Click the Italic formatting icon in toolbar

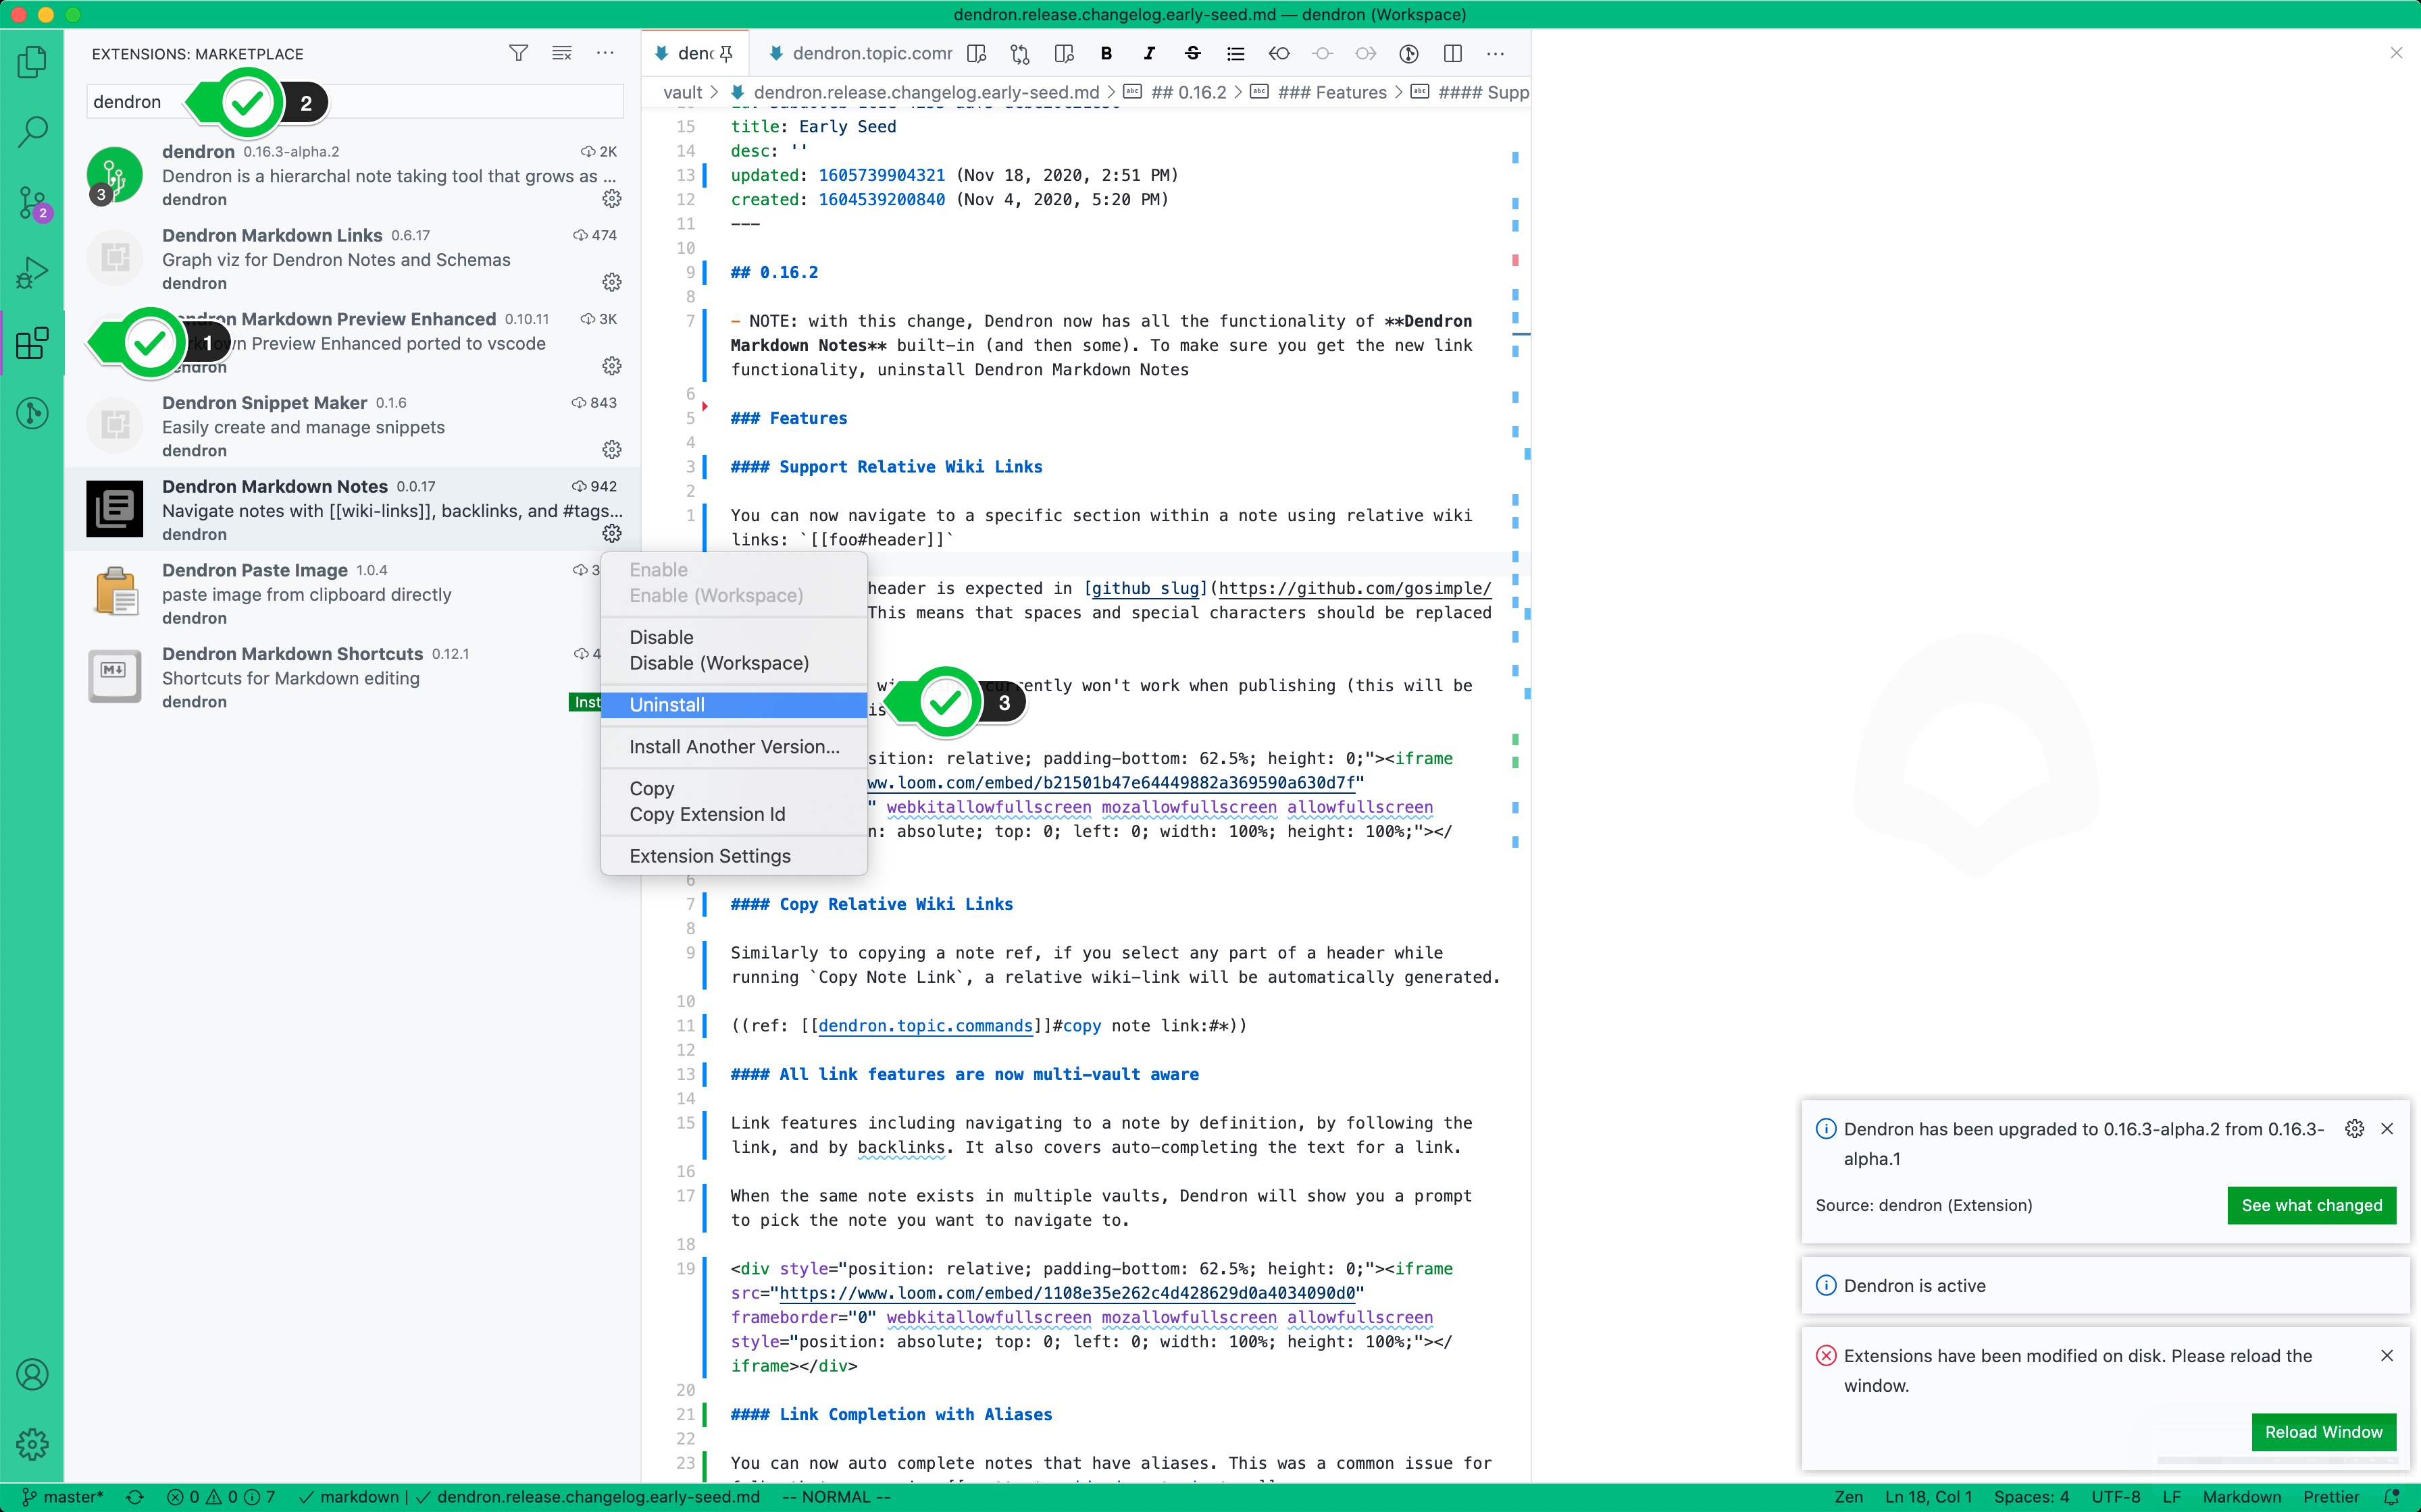[1148, 54]
